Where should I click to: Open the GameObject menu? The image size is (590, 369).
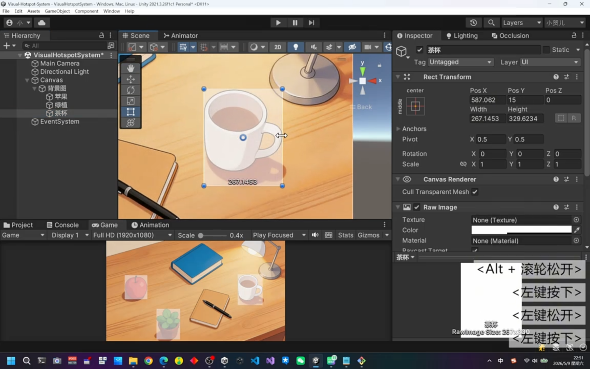[57, 11]
